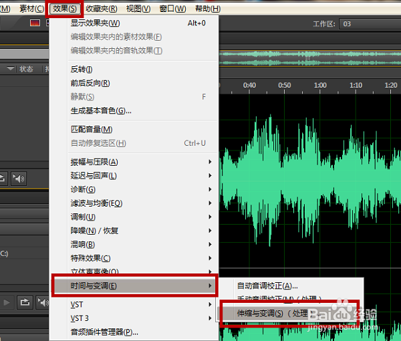The image size is (401, 341).
Task: Expand the 降噪(N) / 恢复 submenu
Action: pyautogui.click(x=94, y=231)
